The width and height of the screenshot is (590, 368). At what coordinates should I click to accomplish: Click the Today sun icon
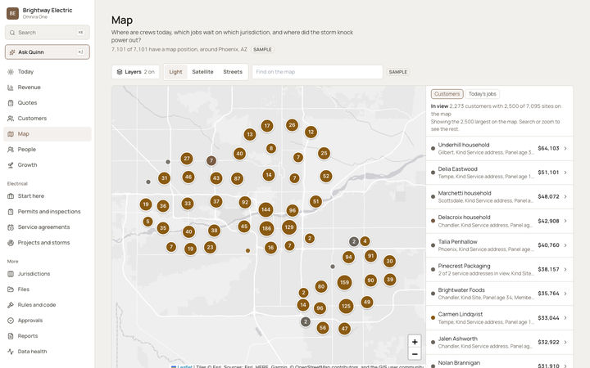(x=11, y=72)
